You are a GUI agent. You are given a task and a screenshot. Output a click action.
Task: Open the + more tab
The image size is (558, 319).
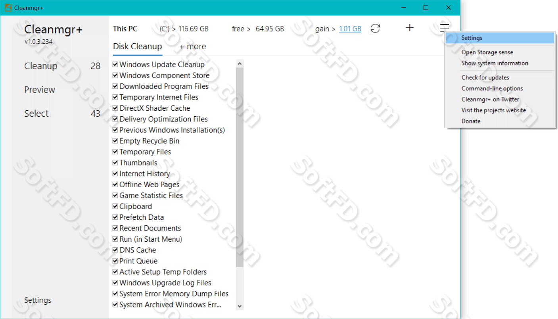point(193,46)
